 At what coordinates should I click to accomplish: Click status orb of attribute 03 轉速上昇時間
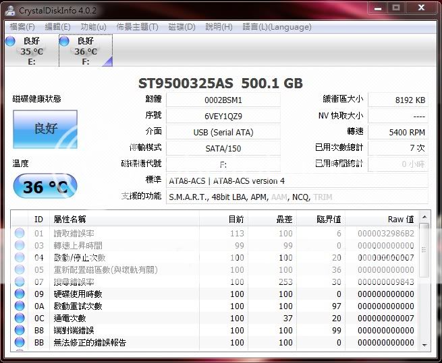pyautogui.click(x=20, y=245)
